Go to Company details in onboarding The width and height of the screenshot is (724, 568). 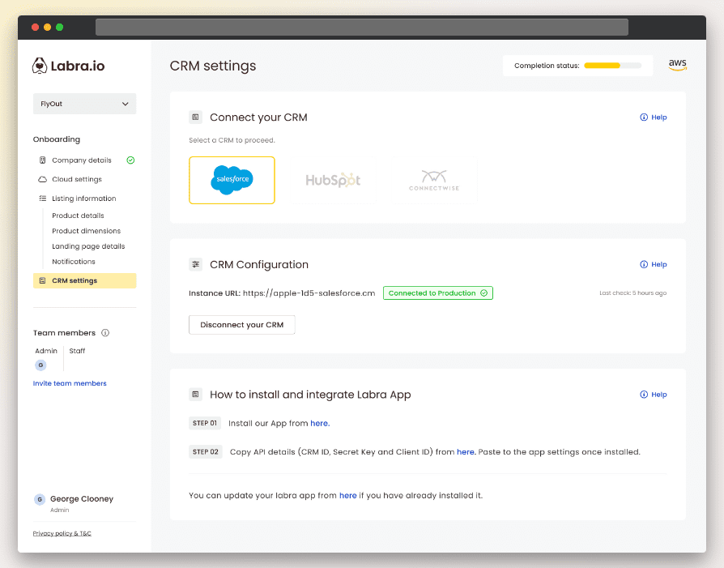click(x=81, y=160)
